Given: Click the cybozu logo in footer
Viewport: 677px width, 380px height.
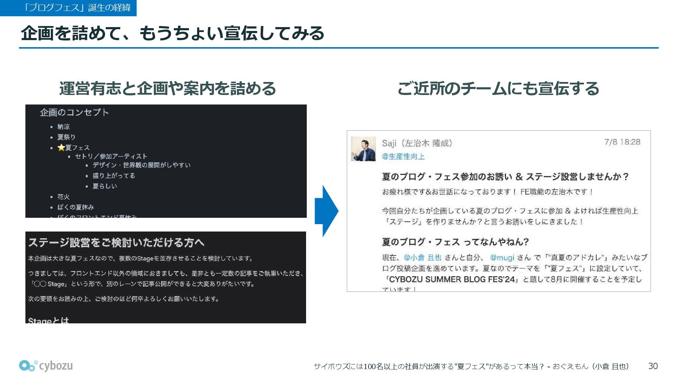Looking at the screenshot, I should point(46,366).
